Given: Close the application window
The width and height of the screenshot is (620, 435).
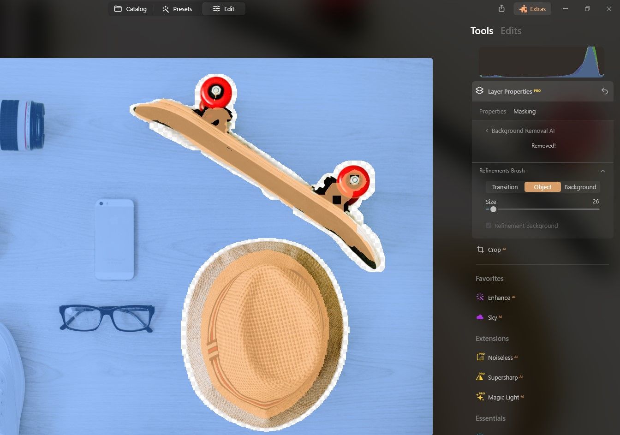Looking at the screenshot, I should point(609,9).
